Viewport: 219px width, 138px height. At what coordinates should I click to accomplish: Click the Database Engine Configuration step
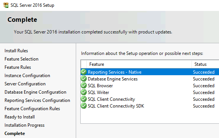pos(35,92)
